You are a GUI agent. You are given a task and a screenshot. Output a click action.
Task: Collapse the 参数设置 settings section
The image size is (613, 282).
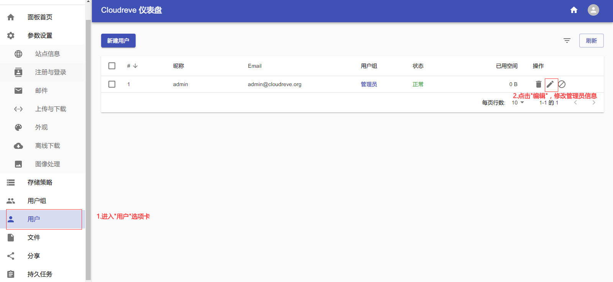[40, 36]
